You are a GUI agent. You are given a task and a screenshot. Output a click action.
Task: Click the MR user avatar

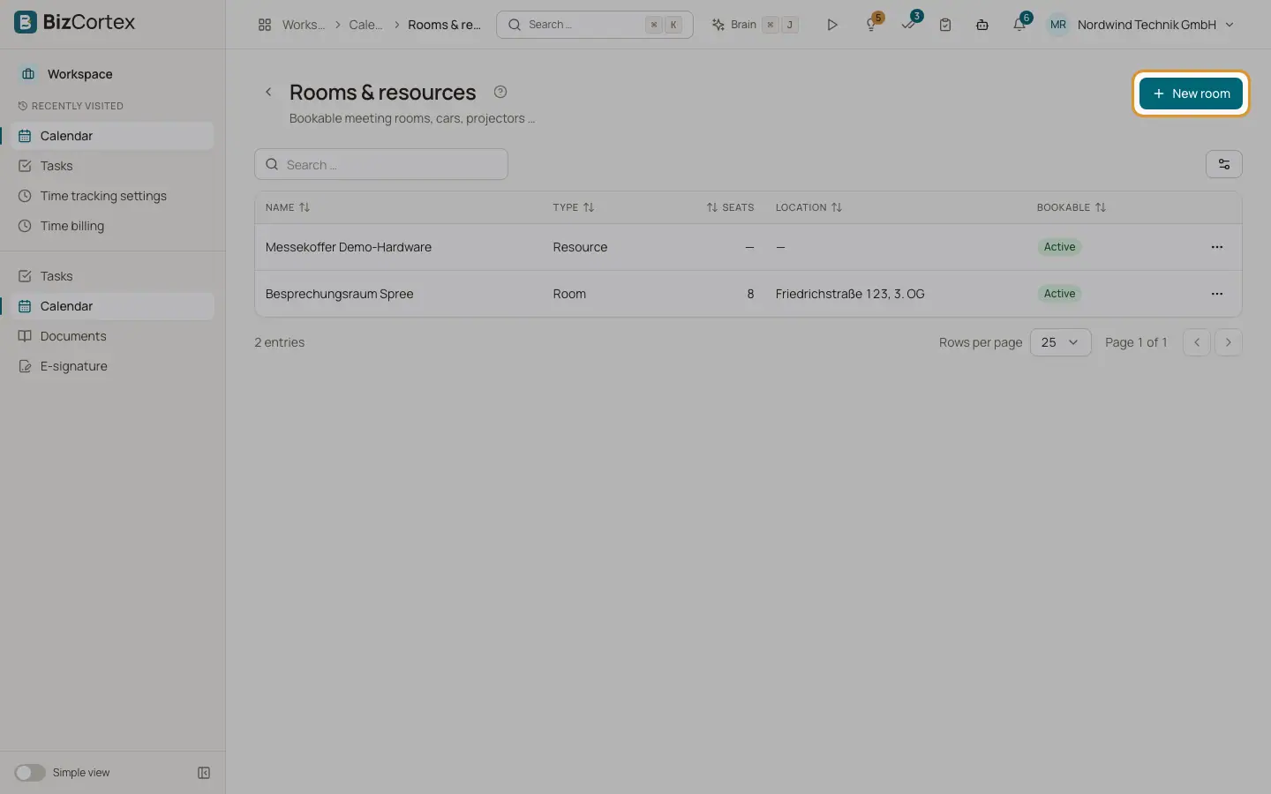[x=1058, y=25]
